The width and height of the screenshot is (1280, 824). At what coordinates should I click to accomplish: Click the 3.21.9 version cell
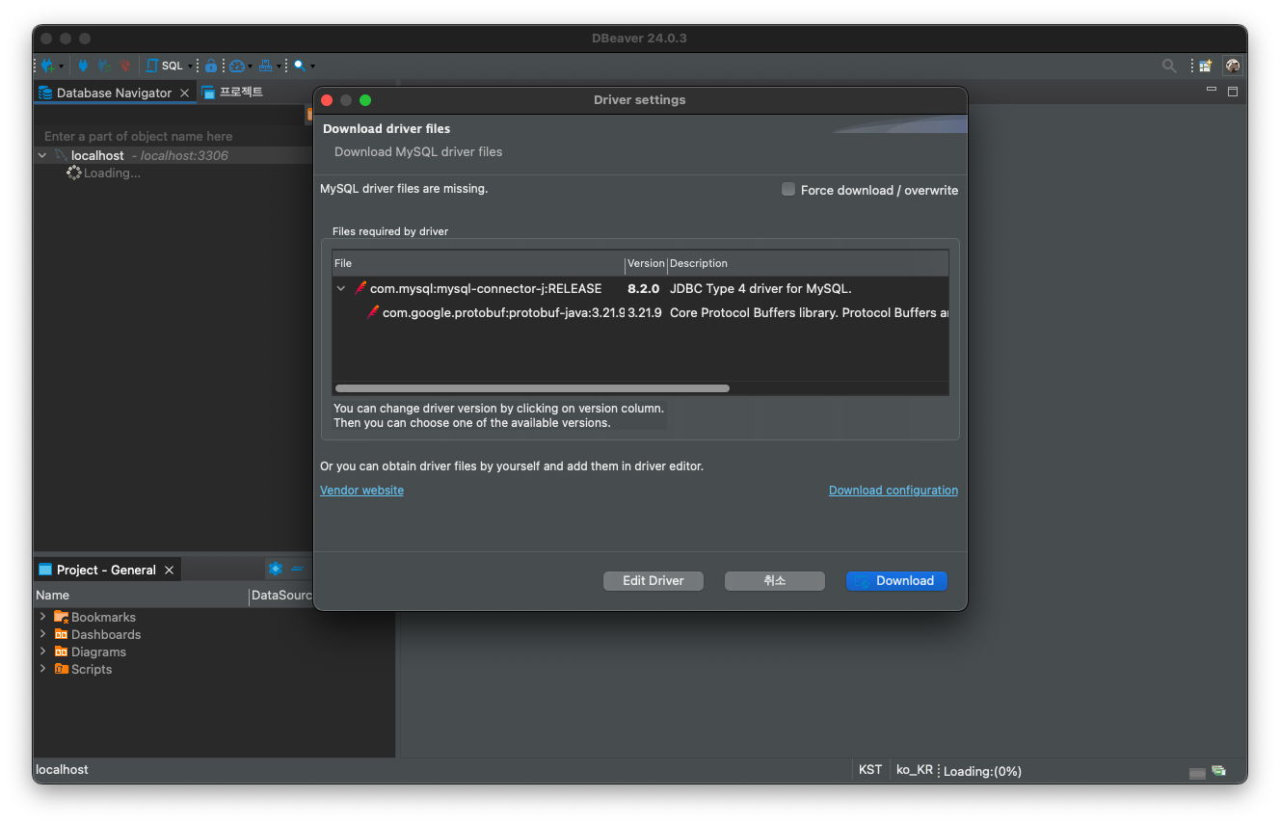pos(645,312)
